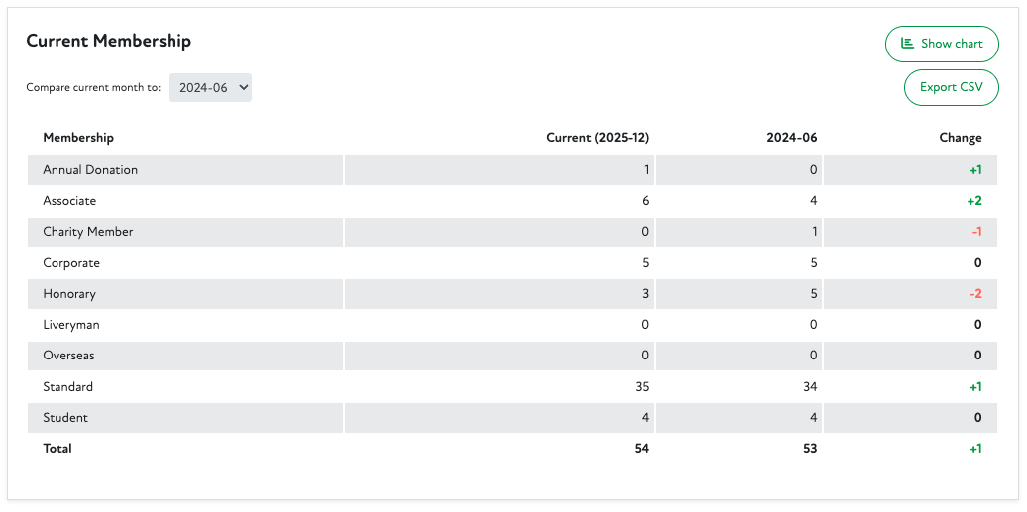The height and width of the screenshot is (512, 1027).
Task: Click the bar chart icon in Show chart
Action: coord(907,44)
